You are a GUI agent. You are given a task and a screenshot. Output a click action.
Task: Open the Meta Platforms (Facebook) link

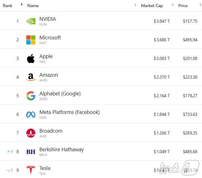(x=69, y=112)
